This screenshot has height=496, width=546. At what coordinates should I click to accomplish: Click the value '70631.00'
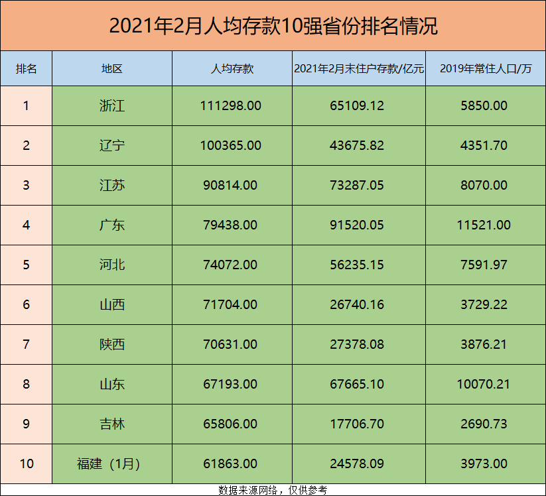[230, 345]
